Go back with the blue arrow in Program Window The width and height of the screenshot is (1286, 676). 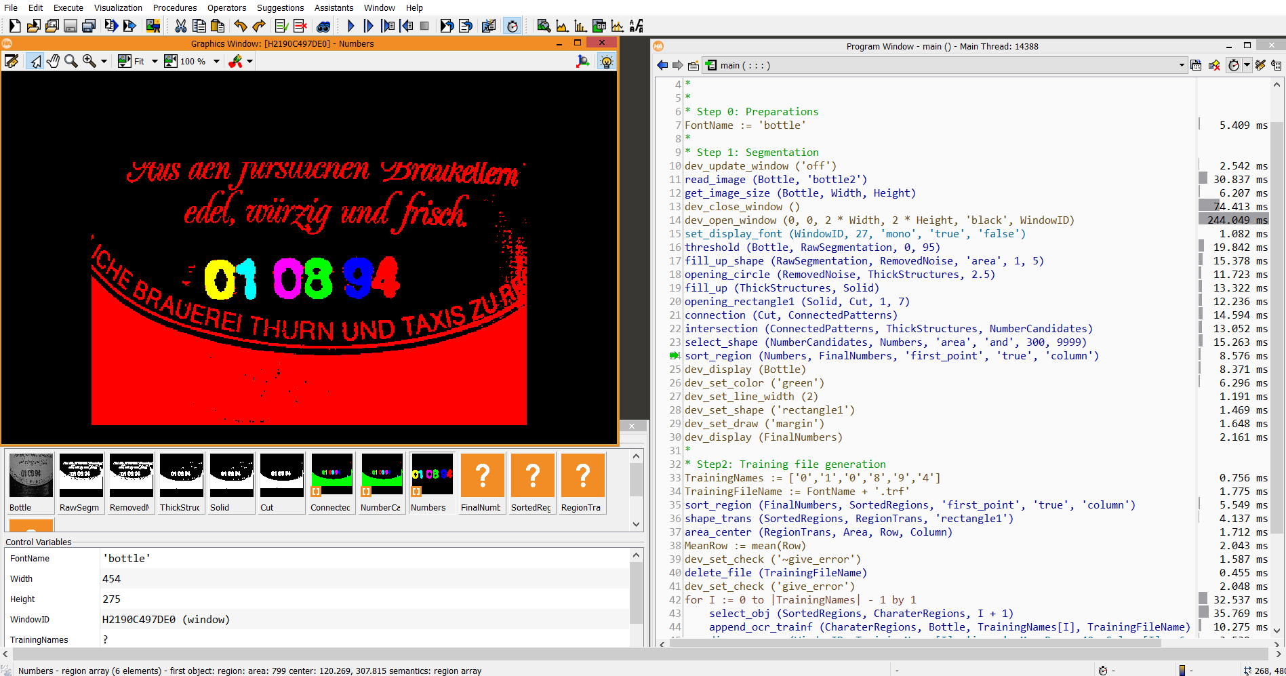662,65
